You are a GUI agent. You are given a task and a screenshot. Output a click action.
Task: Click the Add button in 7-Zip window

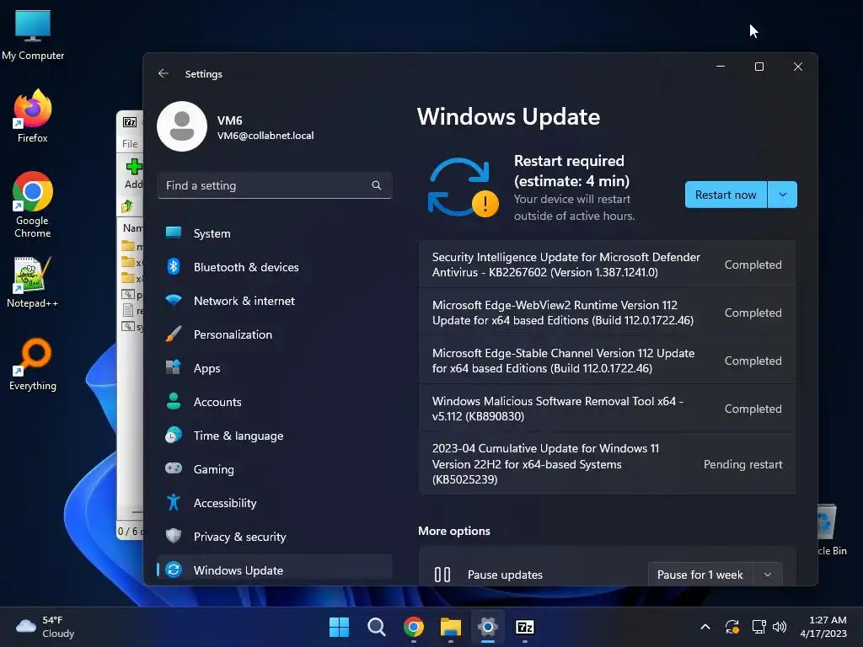(x=133, y=174)
